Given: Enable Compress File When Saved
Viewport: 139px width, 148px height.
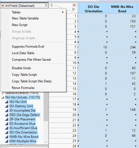Looking at the screenshot, I should pos(31,60).
